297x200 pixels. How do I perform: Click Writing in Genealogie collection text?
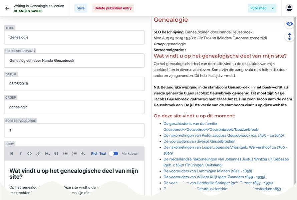coord(39,6)
